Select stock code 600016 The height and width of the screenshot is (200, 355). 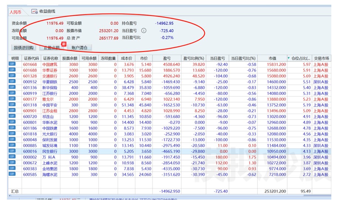click(x=30, y=151)
